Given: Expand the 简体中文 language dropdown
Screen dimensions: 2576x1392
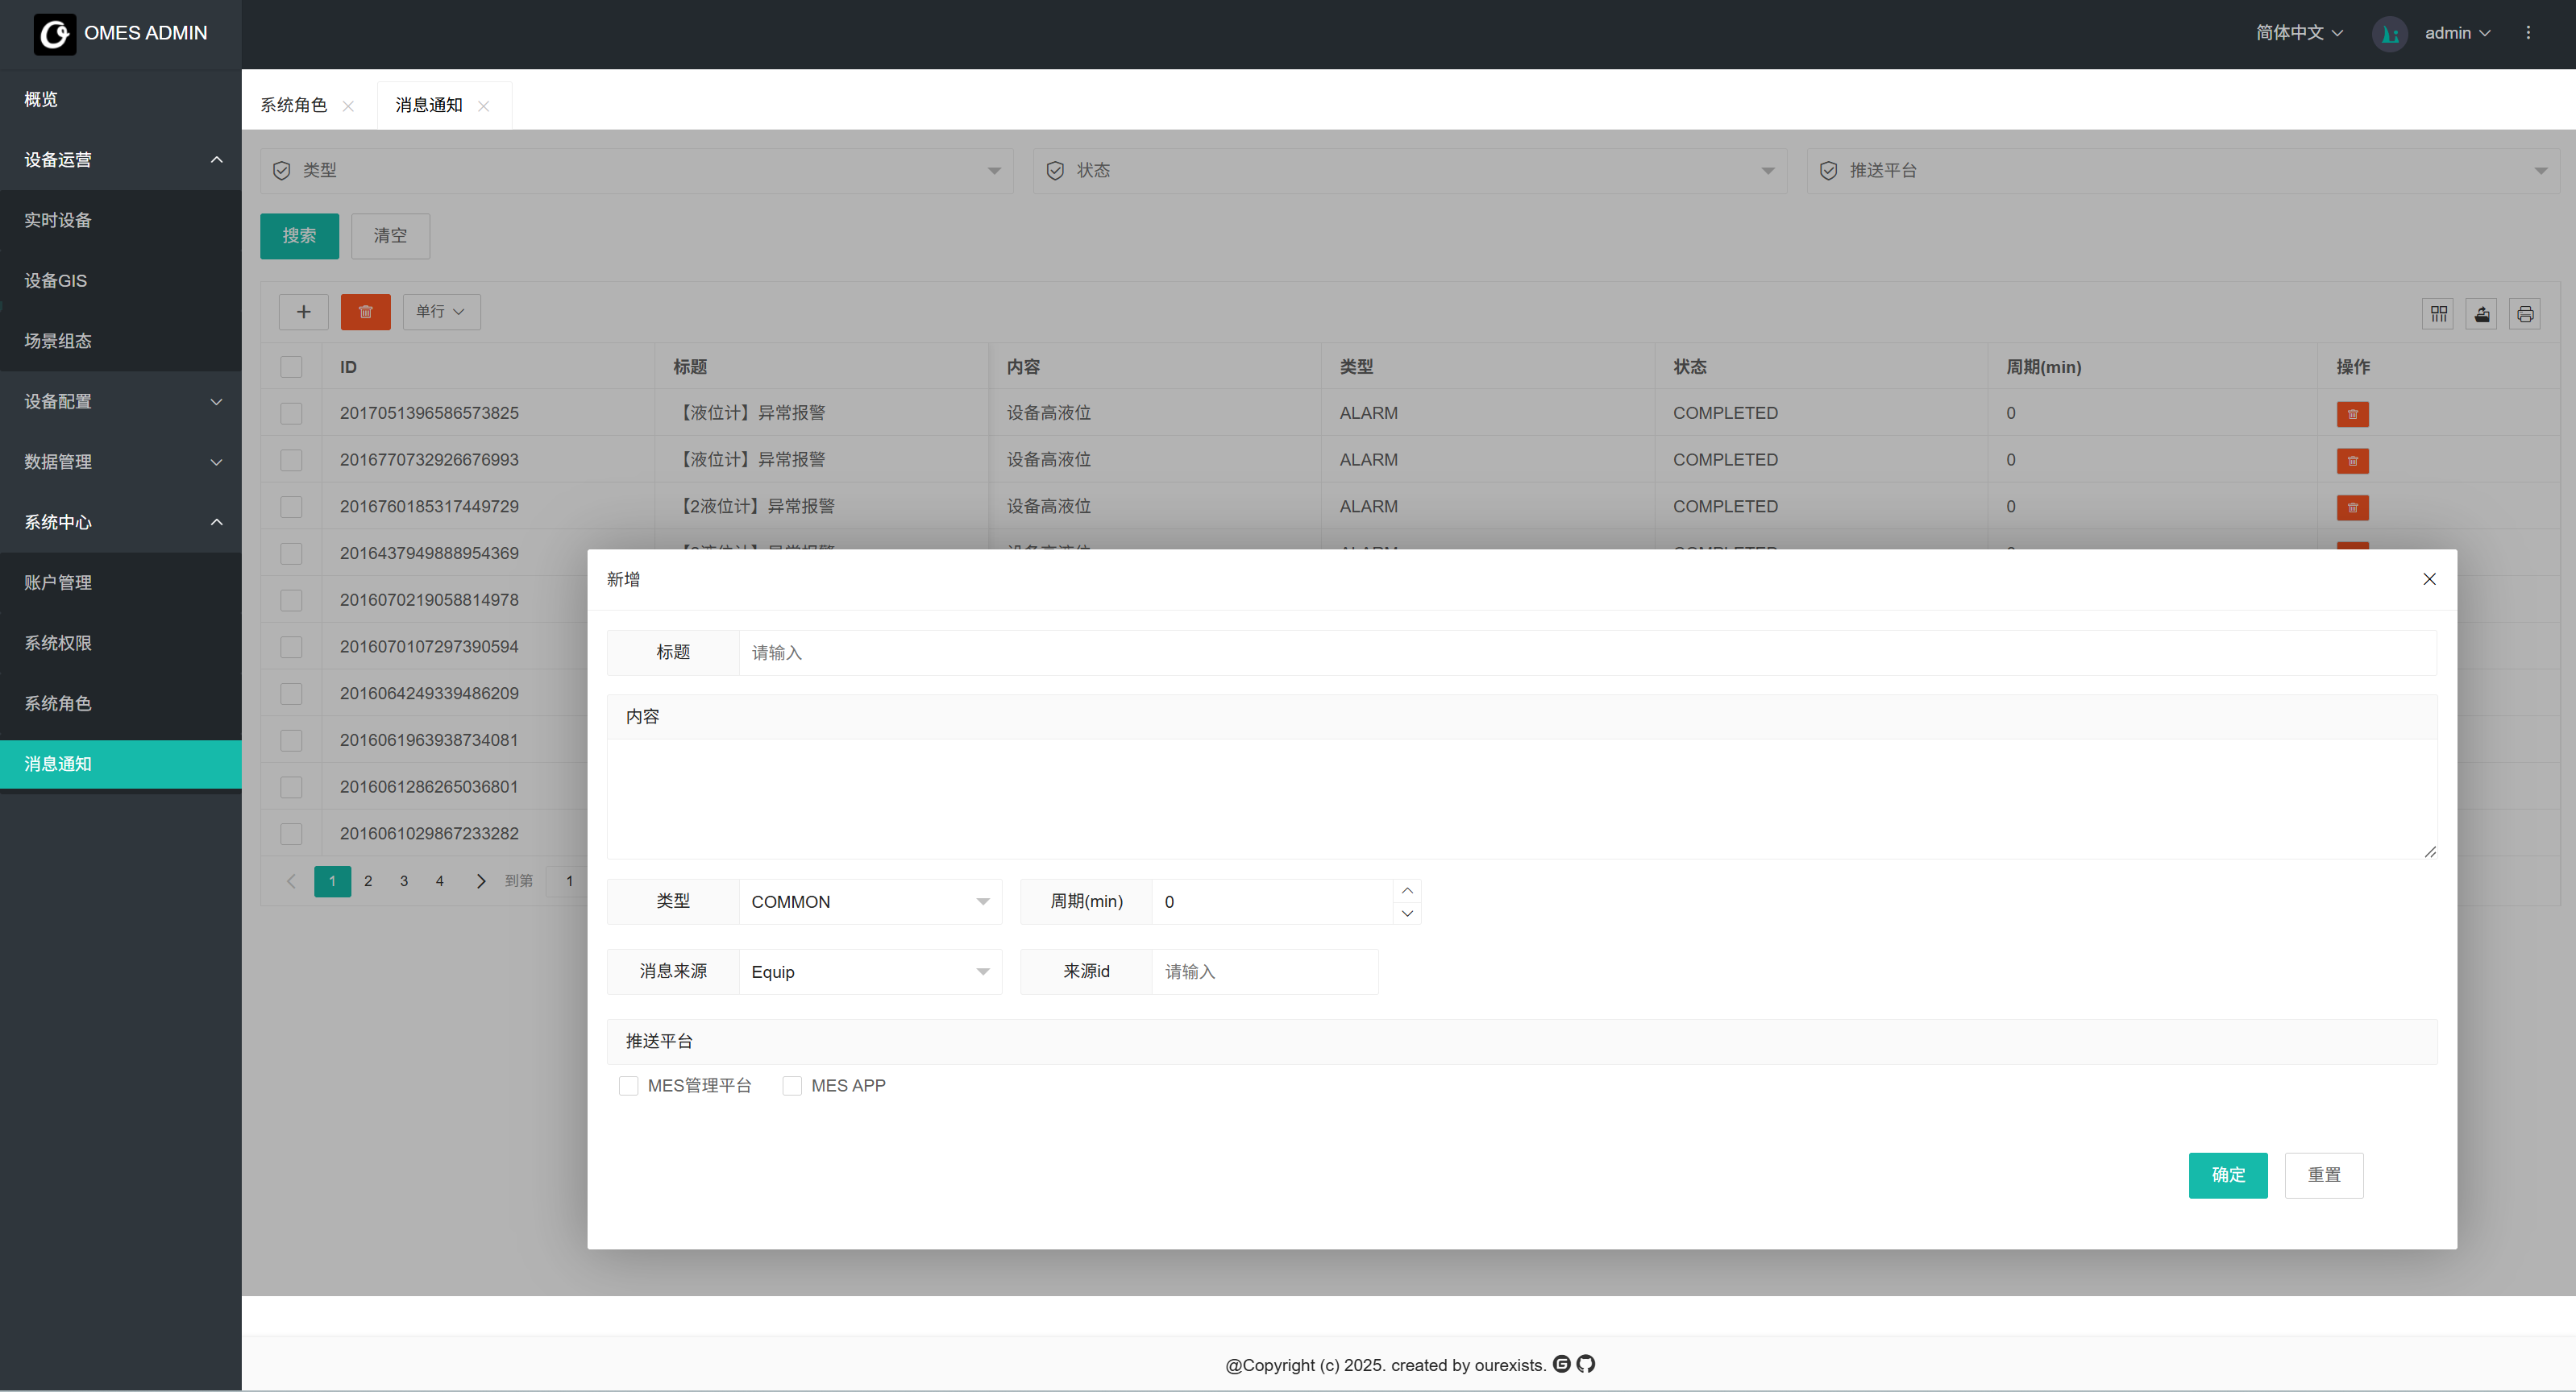Looking at the screenshot, I should [x=2298, y=33].
